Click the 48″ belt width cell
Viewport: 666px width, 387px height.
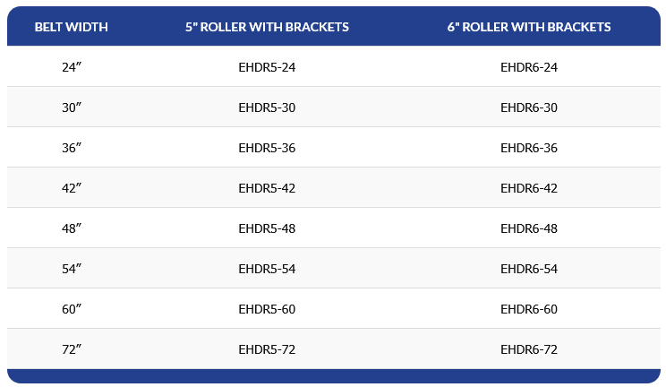pyautogui.click(x=72, y=228)
